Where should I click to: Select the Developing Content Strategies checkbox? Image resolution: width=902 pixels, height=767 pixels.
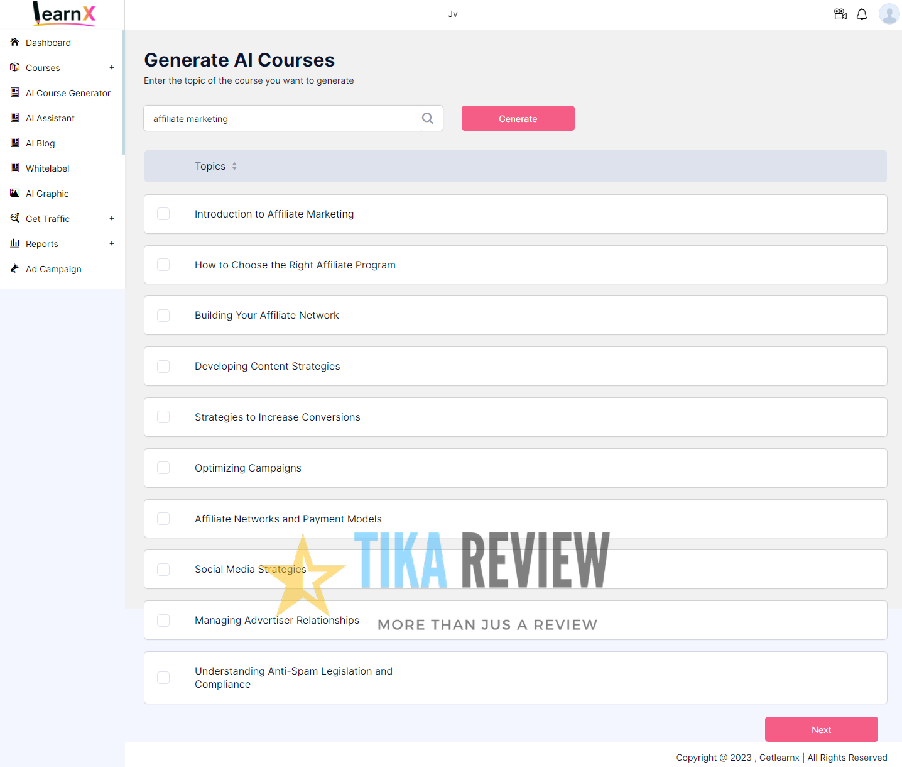[163, 366]
